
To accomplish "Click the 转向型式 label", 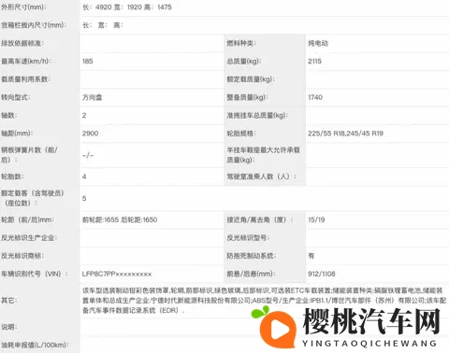I will [16, 97].
